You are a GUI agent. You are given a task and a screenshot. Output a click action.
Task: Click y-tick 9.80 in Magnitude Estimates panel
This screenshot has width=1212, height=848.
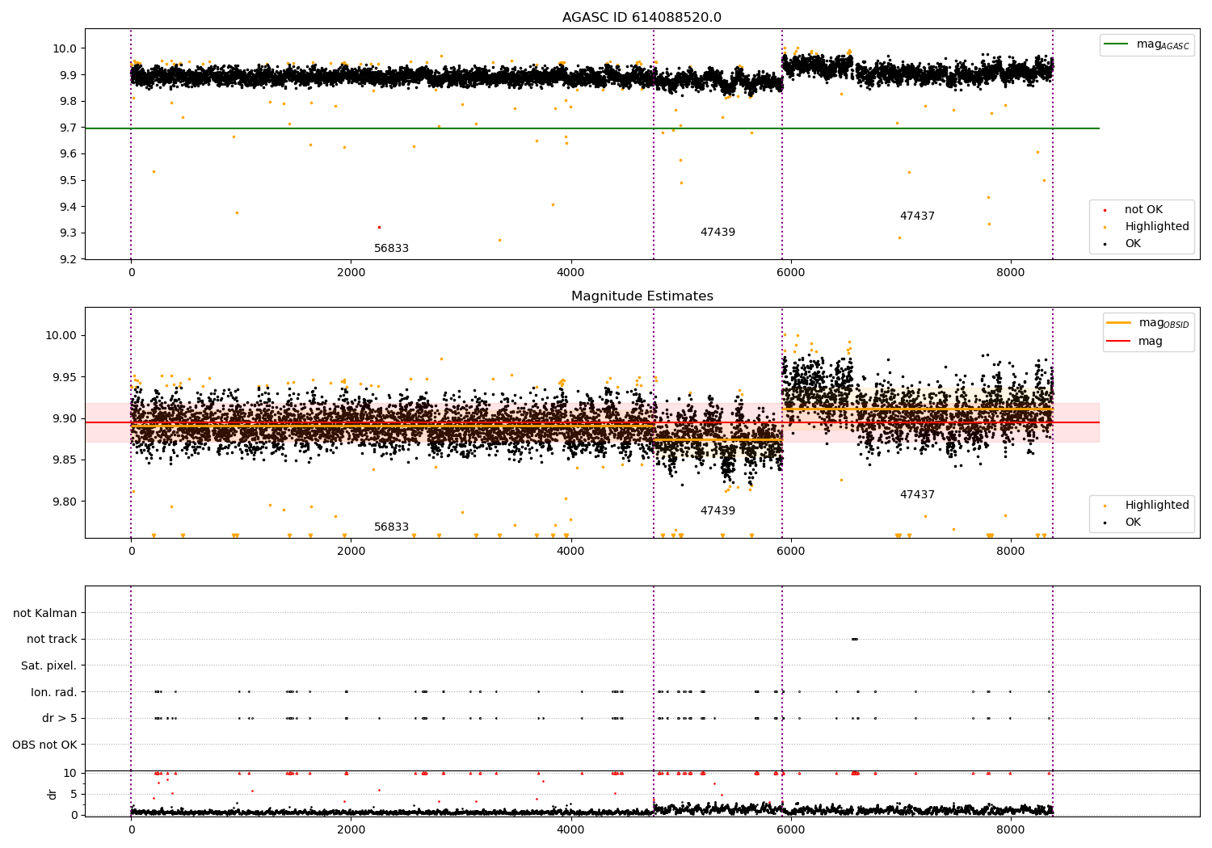[65, 502]
